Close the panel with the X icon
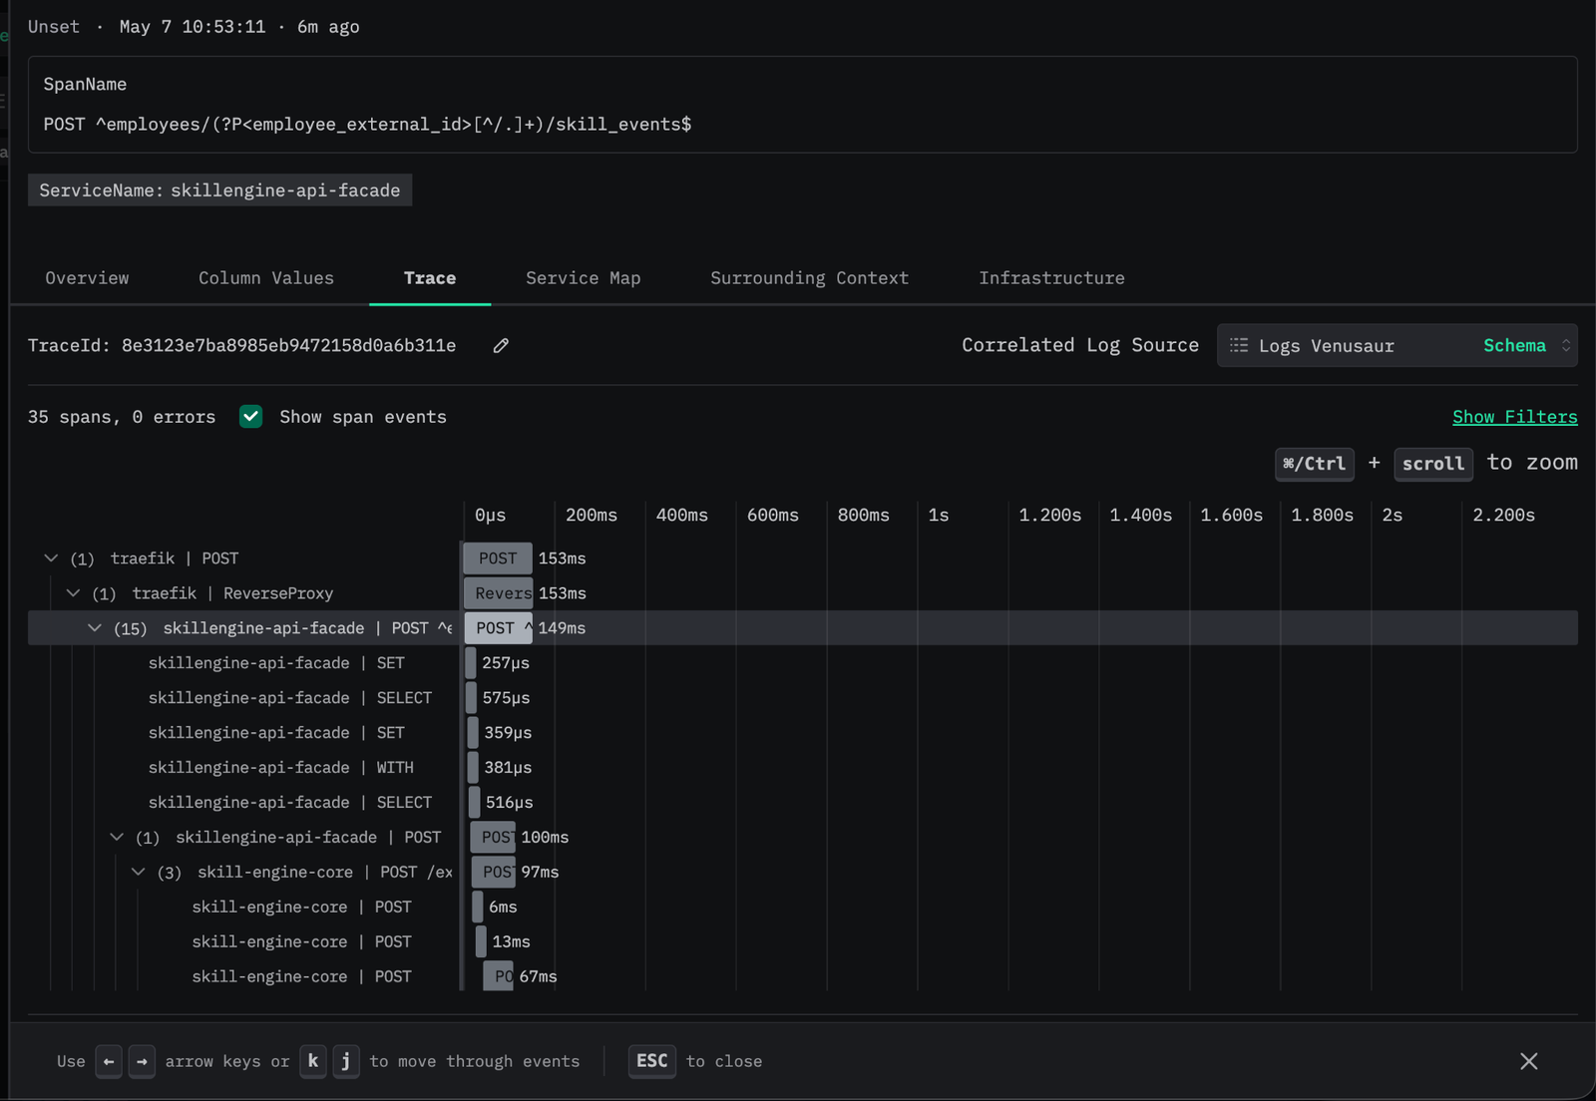This screenshot has width=1596, height=1101. pyautogui.click(x=1528, y=1061)
